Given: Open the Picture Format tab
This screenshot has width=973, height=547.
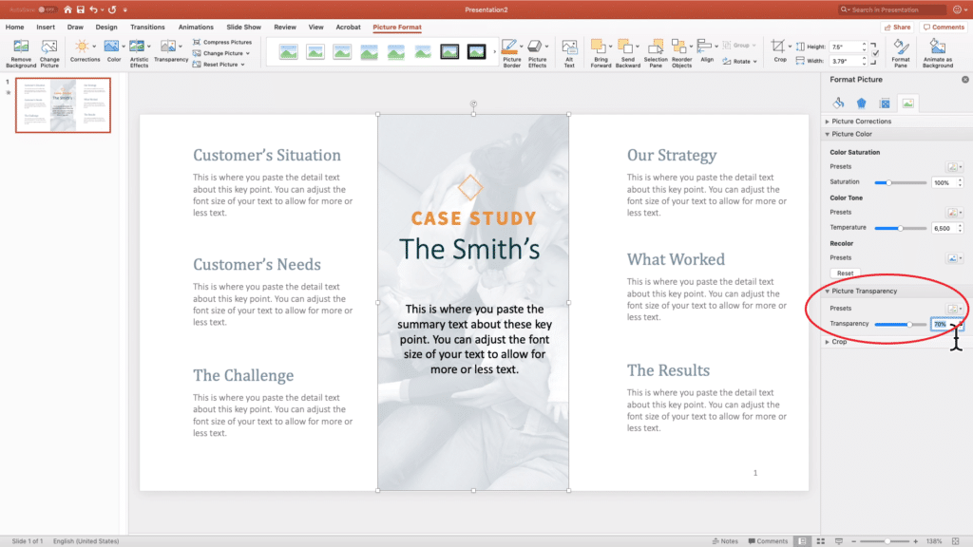Looking at the screenshot, I should pyautogui.click(x=397, y=28).
